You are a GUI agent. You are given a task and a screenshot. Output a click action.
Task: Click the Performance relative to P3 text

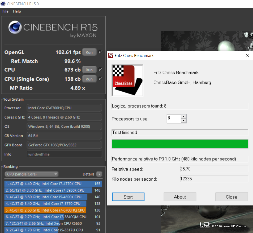click(174, 159)
